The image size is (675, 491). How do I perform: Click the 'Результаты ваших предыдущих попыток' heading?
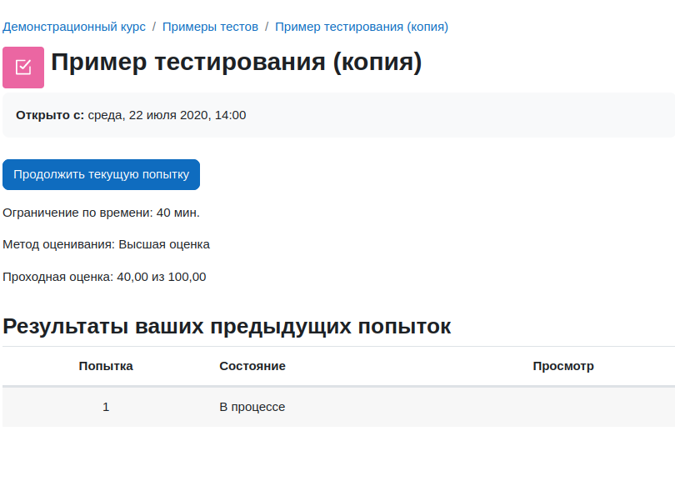(227, 326)
